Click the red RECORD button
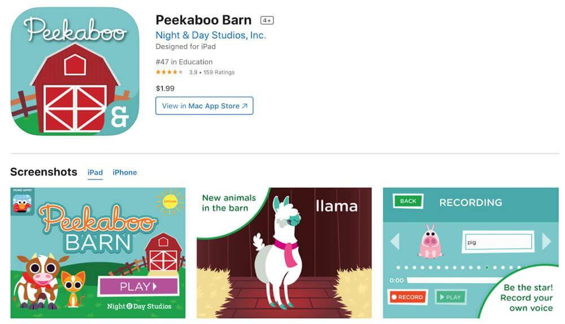Viewport: 565px width, 324px height. coord(408,297)
